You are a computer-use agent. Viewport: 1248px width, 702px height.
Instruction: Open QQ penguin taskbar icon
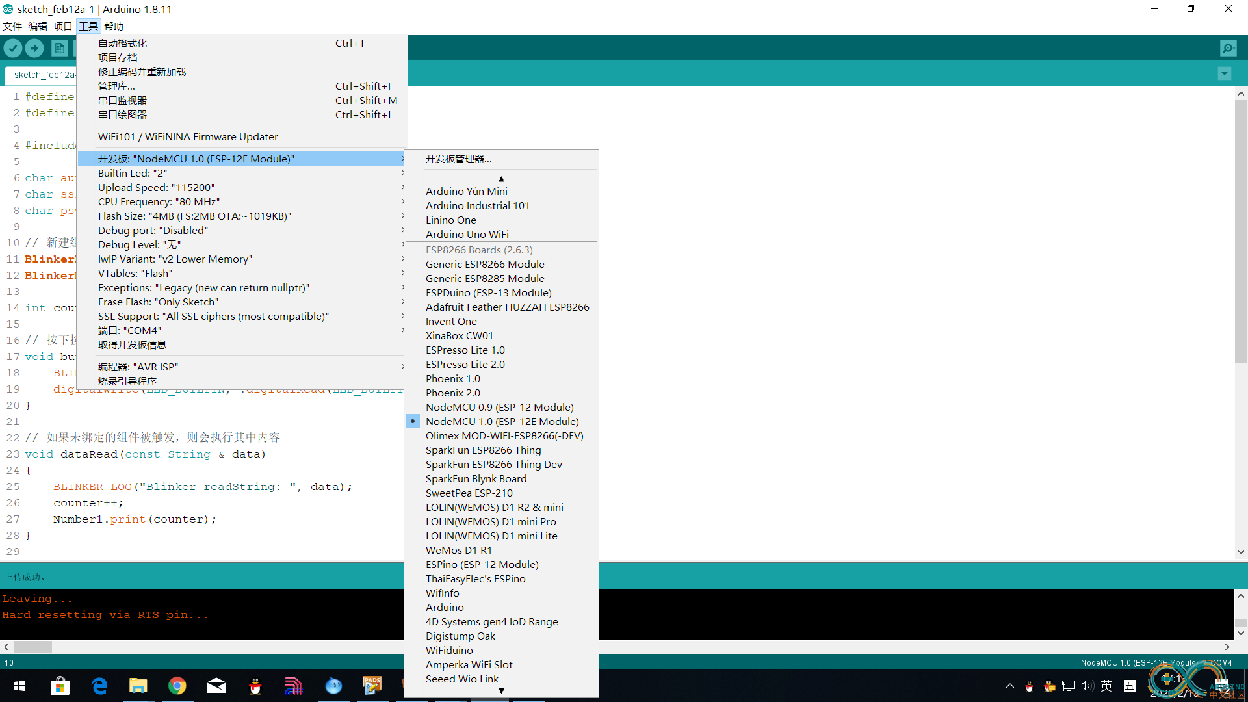point(255,686)
